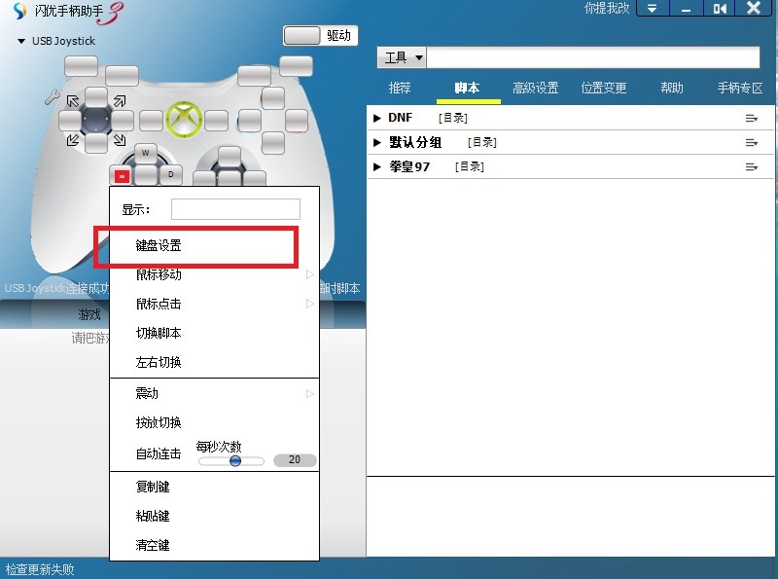The image size is (778, 579).
Task: Expand the DNF script folder
Action: (x=377, y=118)
